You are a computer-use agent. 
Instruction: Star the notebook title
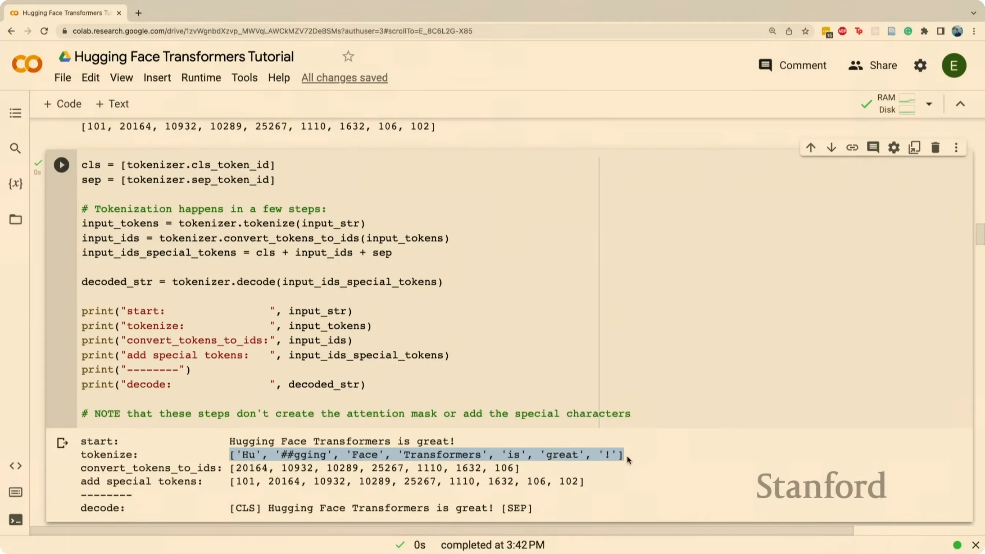click(348, 56)
